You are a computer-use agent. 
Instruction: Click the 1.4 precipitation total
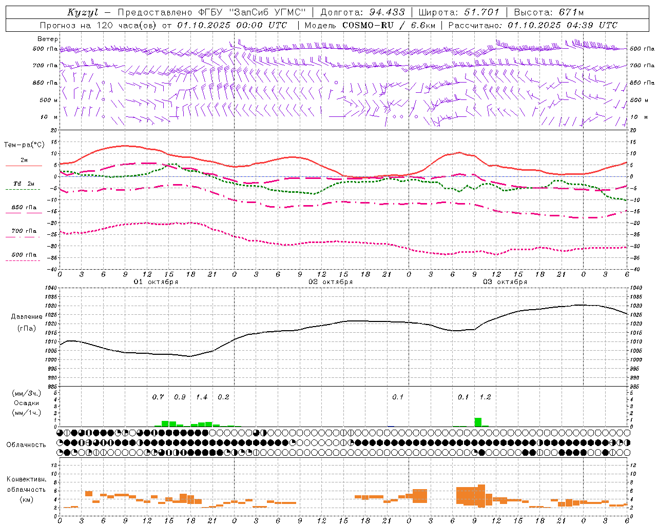pos(202,397)
